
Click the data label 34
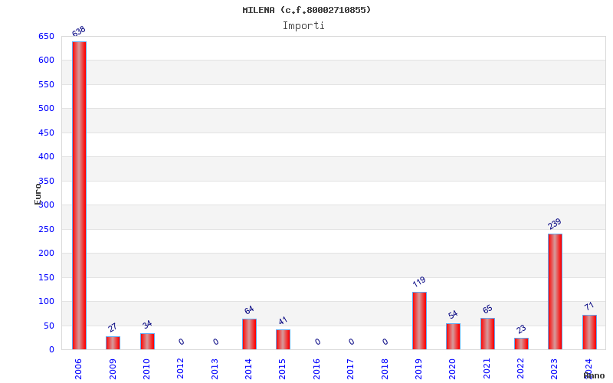147,324
